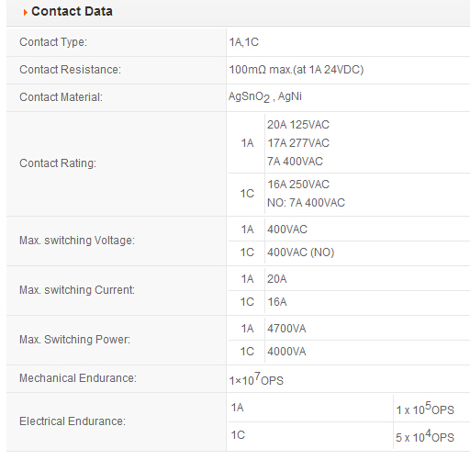The width and height of the screenshot is (470, 460).
Task: Click the 16A 250VAC rating line
Action: click(x=298, y=185)
